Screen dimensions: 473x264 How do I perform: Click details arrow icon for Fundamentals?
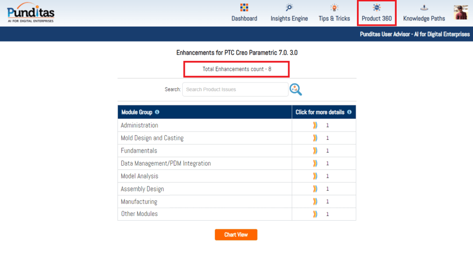click(x=315, y=150)
